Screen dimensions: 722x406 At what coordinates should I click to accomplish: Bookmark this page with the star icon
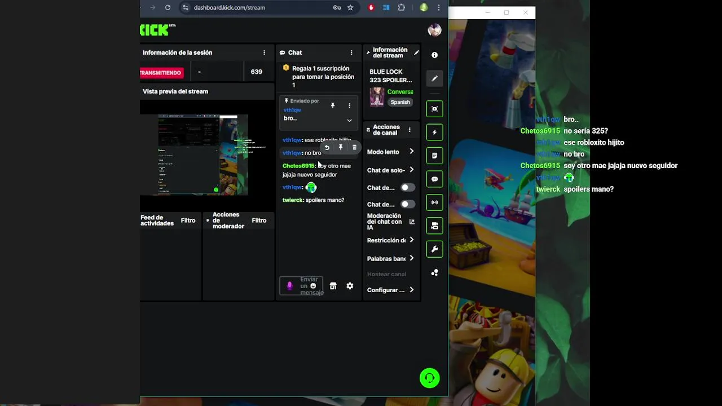(x=350, y=7)
